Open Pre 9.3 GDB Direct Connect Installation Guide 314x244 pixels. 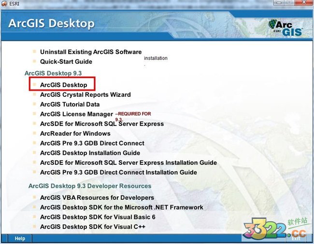point(118,172)
